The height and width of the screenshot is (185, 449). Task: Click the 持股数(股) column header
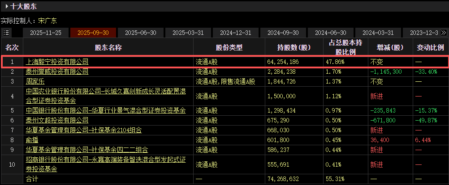[x=294, y=47]
